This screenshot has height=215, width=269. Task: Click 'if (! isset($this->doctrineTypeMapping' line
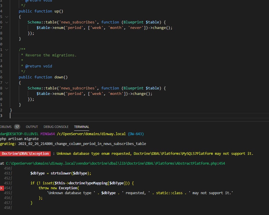click(x=82, y=183)
